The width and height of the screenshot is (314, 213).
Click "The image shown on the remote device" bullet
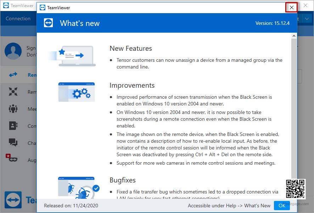click(x=198, y=144)
